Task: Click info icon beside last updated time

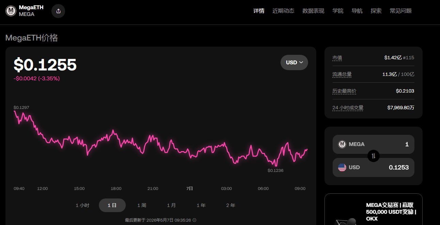Action: tap(194, 220)
